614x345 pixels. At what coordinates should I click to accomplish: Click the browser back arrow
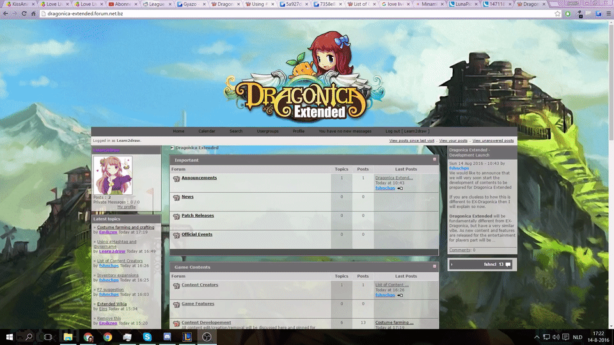[6, 13]
